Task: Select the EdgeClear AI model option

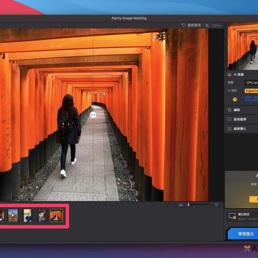Action: [251, 91]
